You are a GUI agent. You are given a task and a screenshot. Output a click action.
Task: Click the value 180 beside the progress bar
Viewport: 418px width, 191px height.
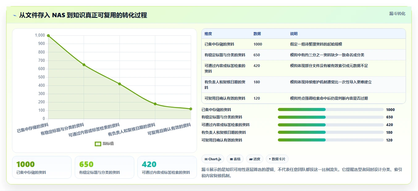tap(390, 133)
